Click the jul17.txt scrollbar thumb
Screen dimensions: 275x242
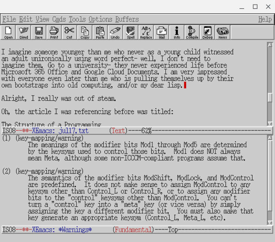coord(270,97)
